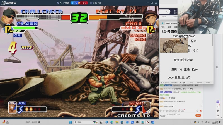Click the gray badge button left of chat input
The width and height of the screenshot is (223, 125).
(163, 116)
